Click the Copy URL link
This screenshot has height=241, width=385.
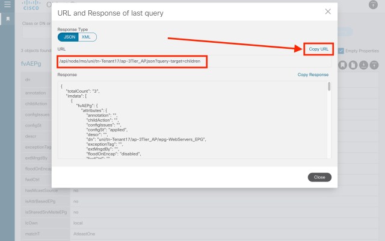318,48
